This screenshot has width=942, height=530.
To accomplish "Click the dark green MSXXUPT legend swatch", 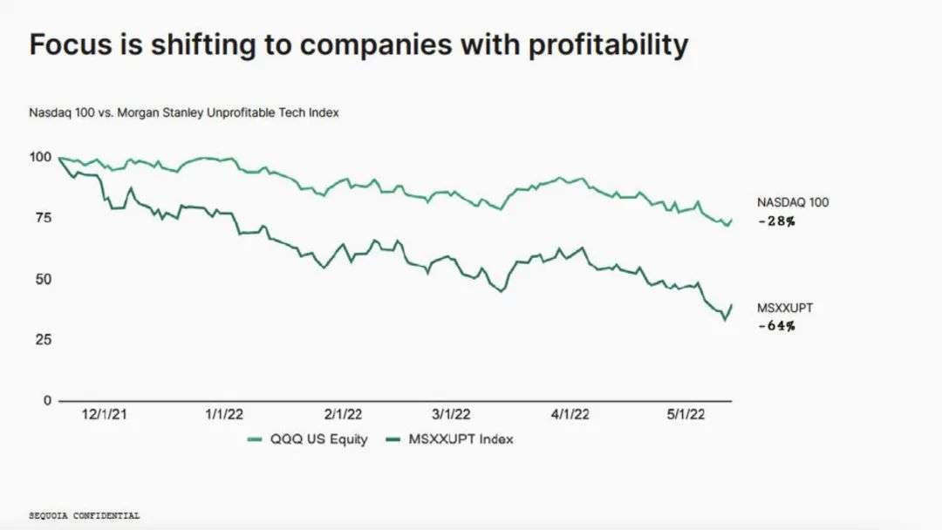I will pos(392,439).
